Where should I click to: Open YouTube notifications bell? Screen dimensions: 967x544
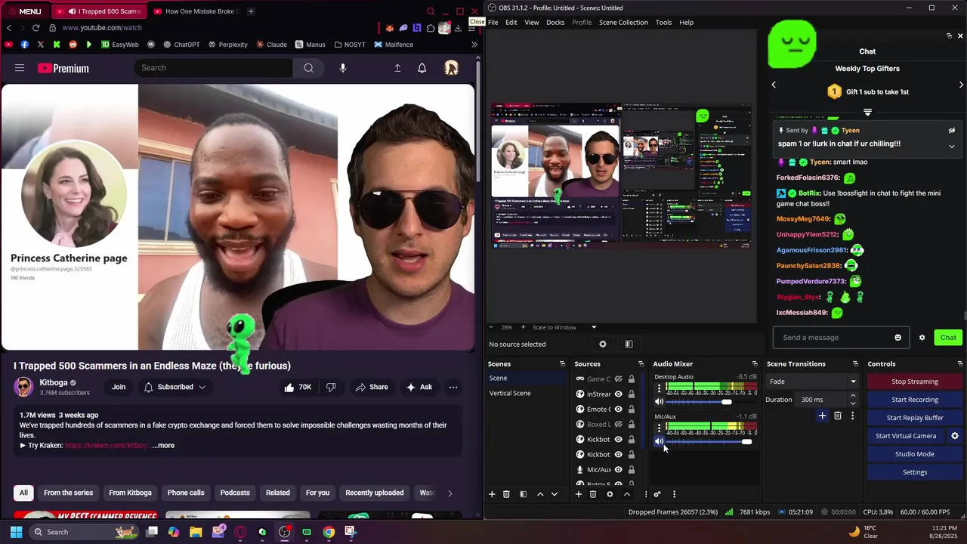[422, 68]
